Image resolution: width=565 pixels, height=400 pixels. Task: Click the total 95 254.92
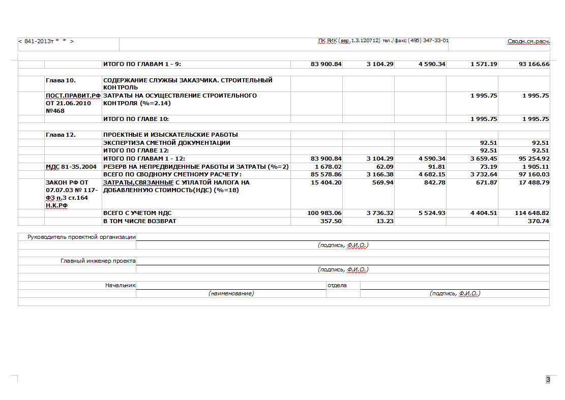(534, 159)
